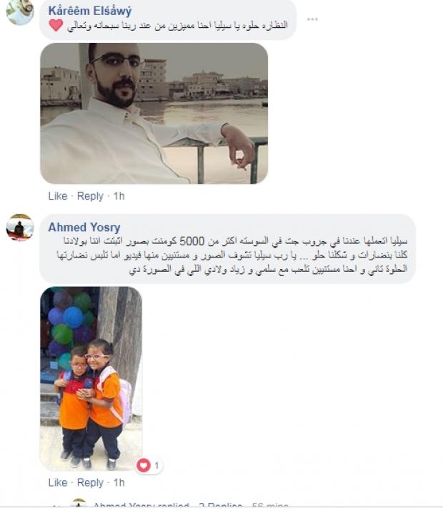Reply to Ahmed Yosry's comment
Viewport: 443px width, 510px height.
tap(90, 483)
